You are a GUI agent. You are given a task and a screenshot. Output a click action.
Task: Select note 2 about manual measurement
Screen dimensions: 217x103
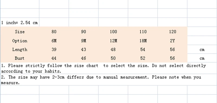coord(101,80)
